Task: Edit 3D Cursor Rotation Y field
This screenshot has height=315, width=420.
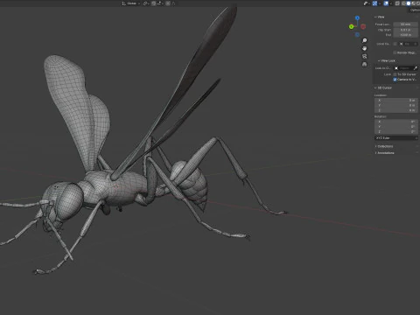Action: click(396, 127)
